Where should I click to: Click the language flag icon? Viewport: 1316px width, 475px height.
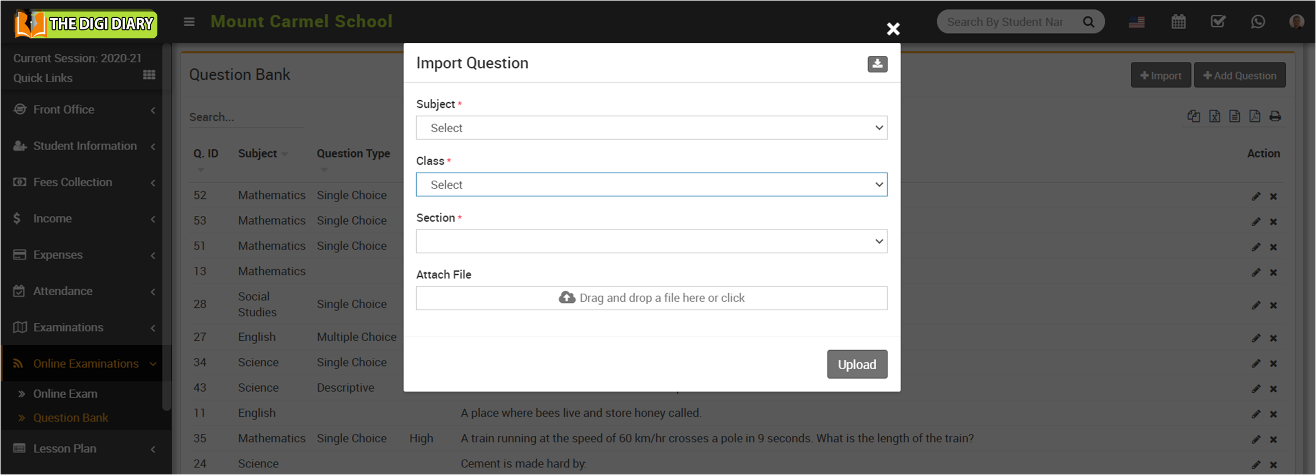1137,22
